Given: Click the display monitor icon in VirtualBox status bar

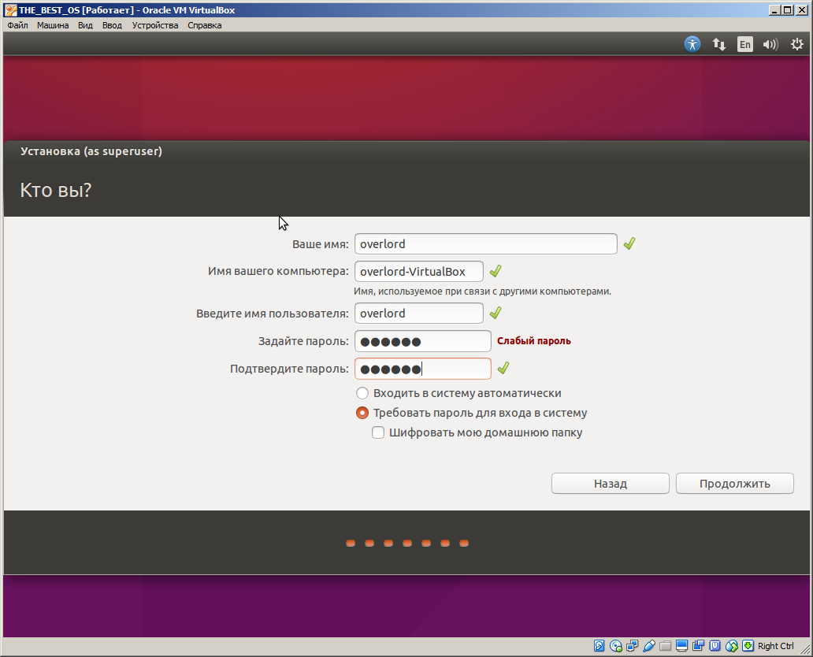Looking at the screenshot, I should click(x=681, y=646).
